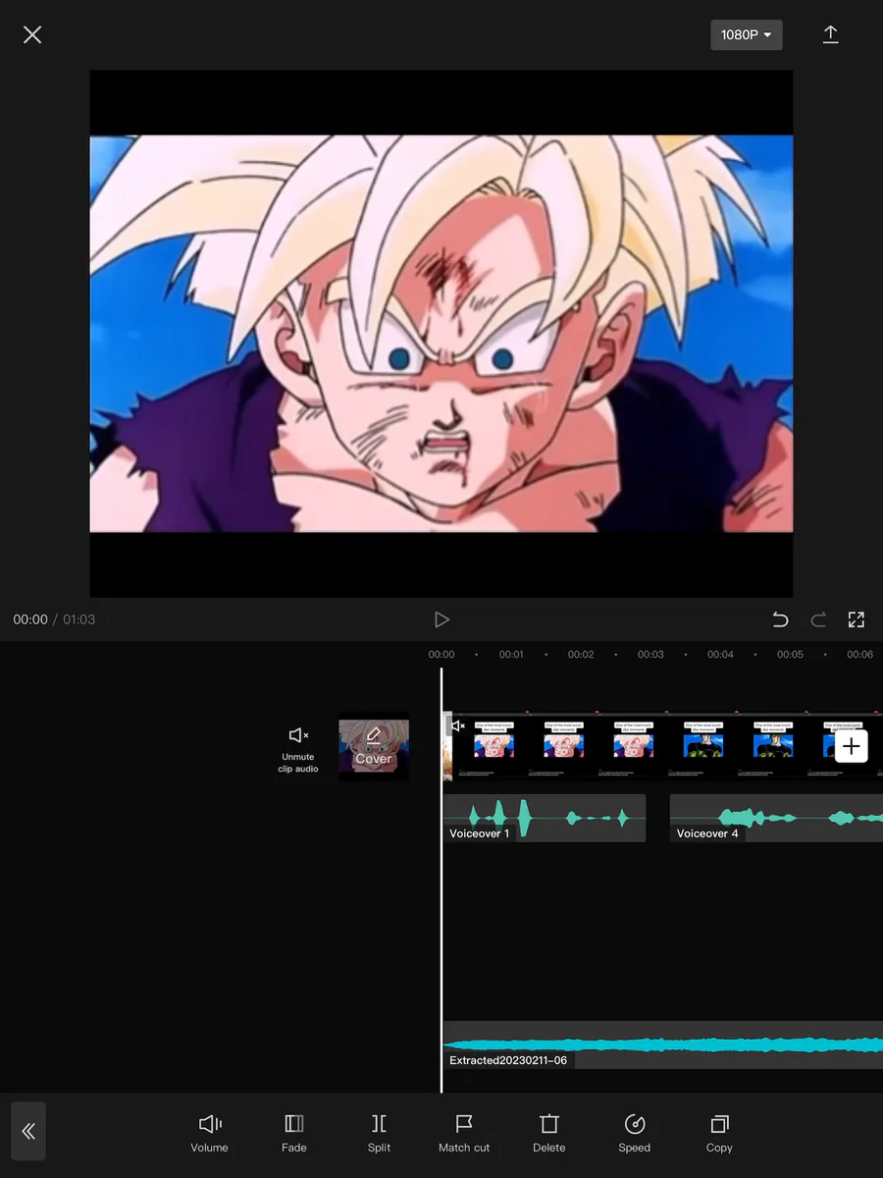This screenshot has width=883, height=1178.
Task: Tap the export upload icon
Action: click(x=830, y=34)
